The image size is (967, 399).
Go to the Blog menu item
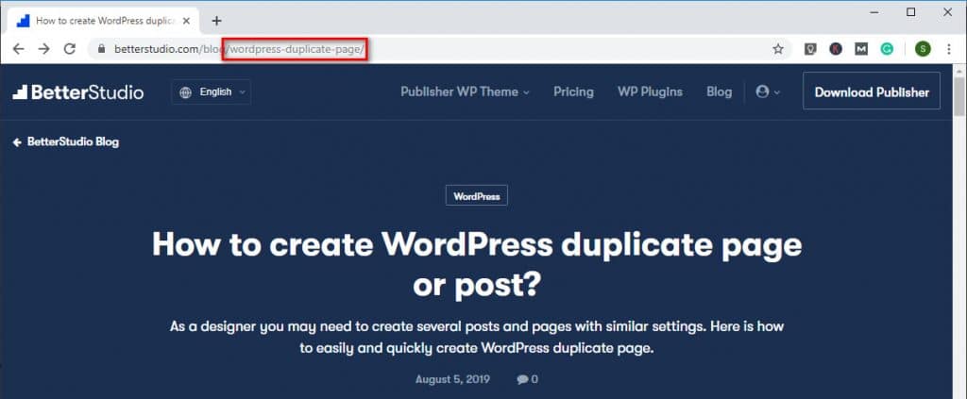pos(719,91)
